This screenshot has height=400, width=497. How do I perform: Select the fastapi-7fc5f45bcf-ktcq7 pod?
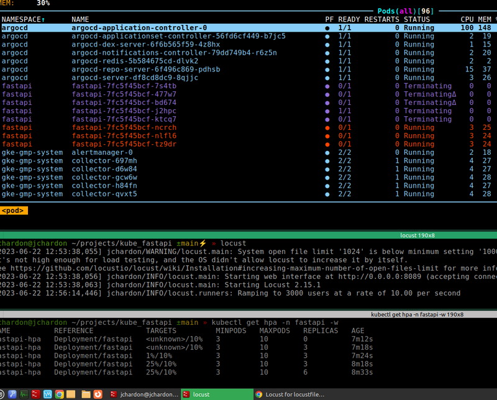[248, 119]
